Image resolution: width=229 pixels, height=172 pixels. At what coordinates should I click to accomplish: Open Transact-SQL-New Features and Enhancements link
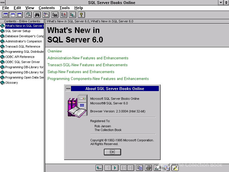point(88,65)
